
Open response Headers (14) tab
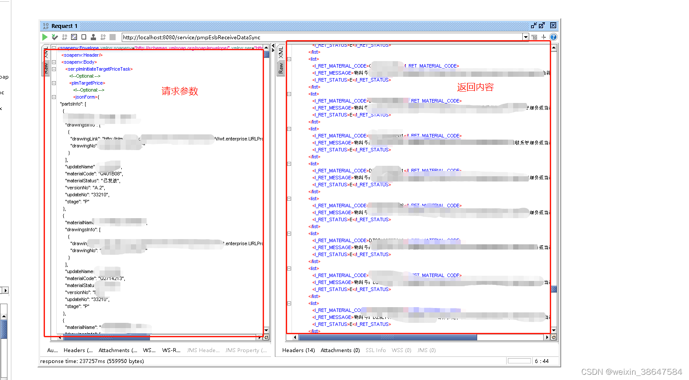(x=298, y=350)
